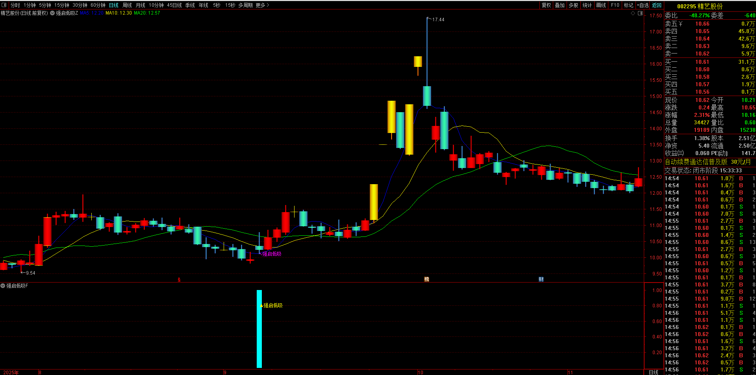
Task: Switch to 60分钟 period tab
Action: coord(98,5)
